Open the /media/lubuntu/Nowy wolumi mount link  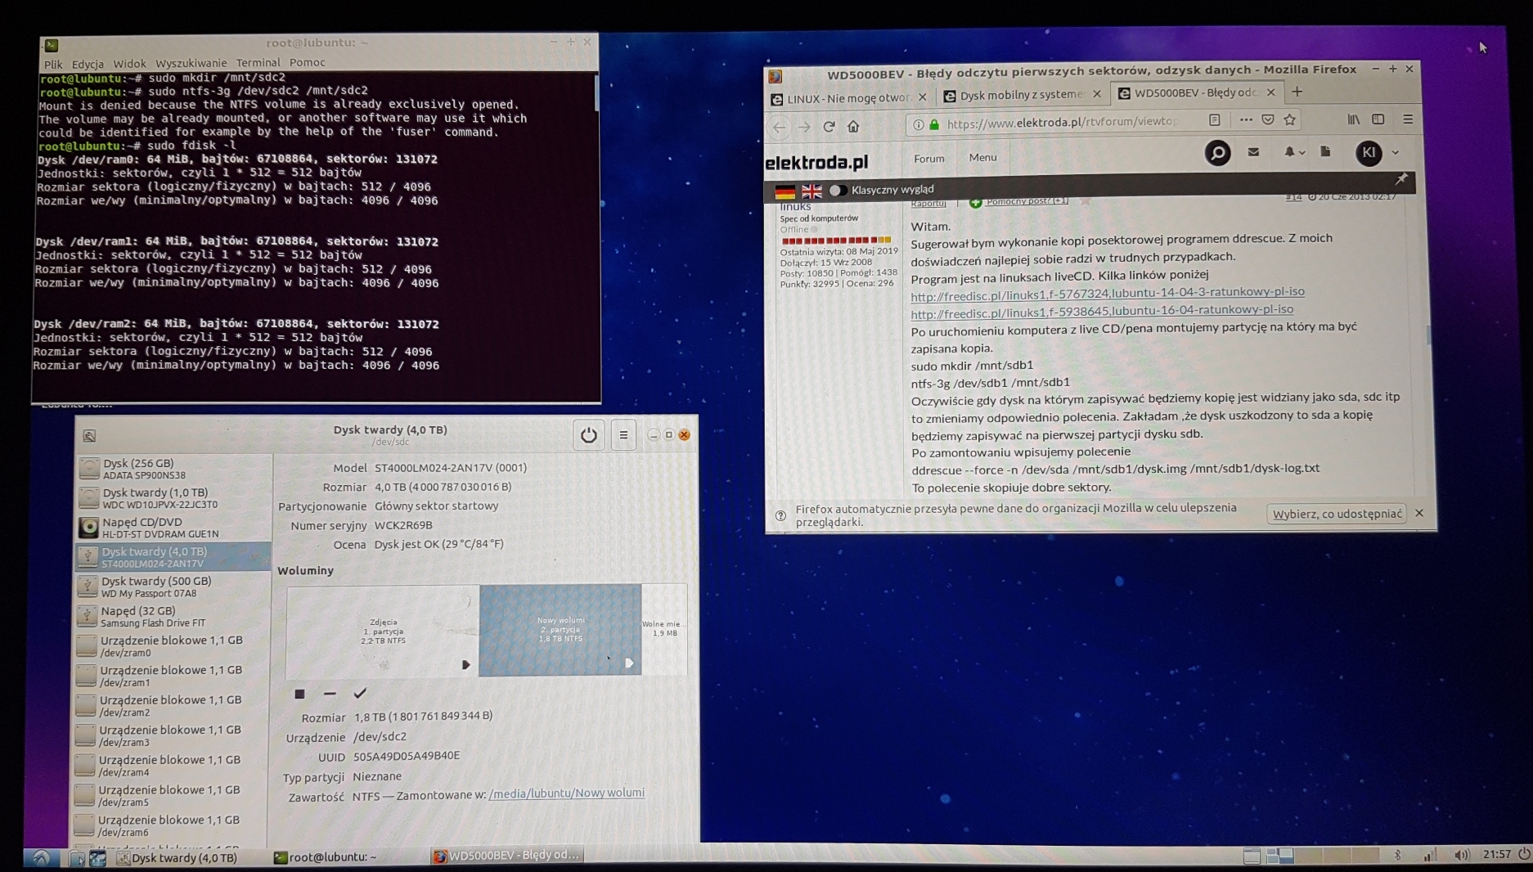[x=566, y=793]
